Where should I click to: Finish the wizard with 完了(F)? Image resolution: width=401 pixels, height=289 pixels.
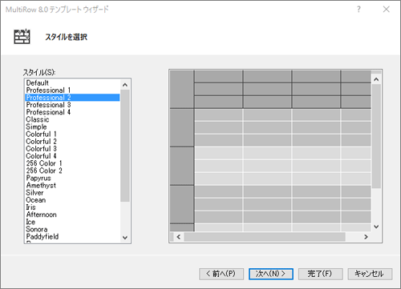pos(321,274)
